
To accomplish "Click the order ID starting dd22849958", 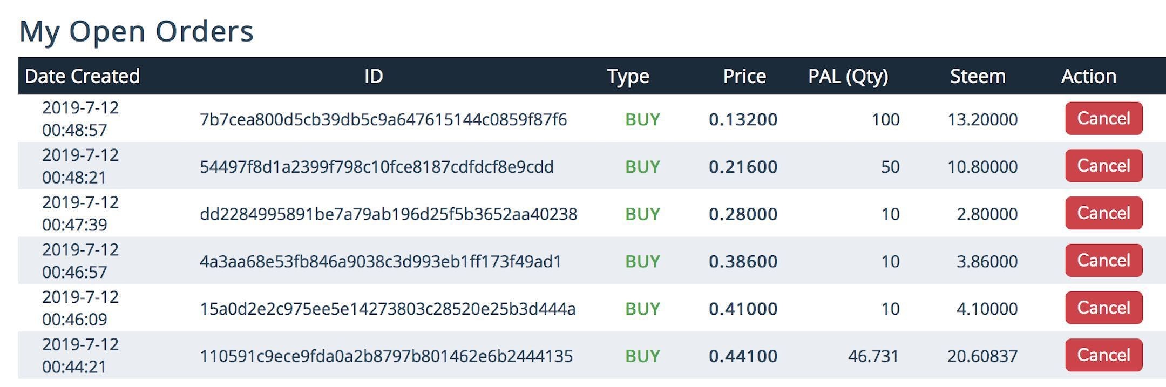I will tap(388, 214).
